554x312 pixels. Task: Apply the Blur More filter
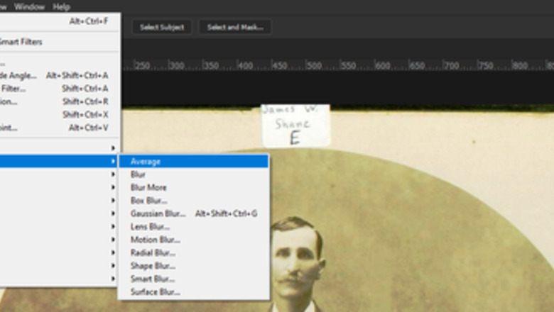(x=193, y=187)
